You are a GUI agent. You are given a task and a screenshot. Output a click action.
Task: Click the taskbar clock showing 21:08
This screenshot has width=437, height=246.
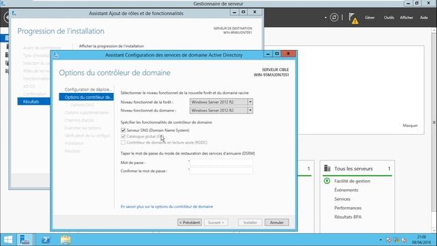[421, 240]
